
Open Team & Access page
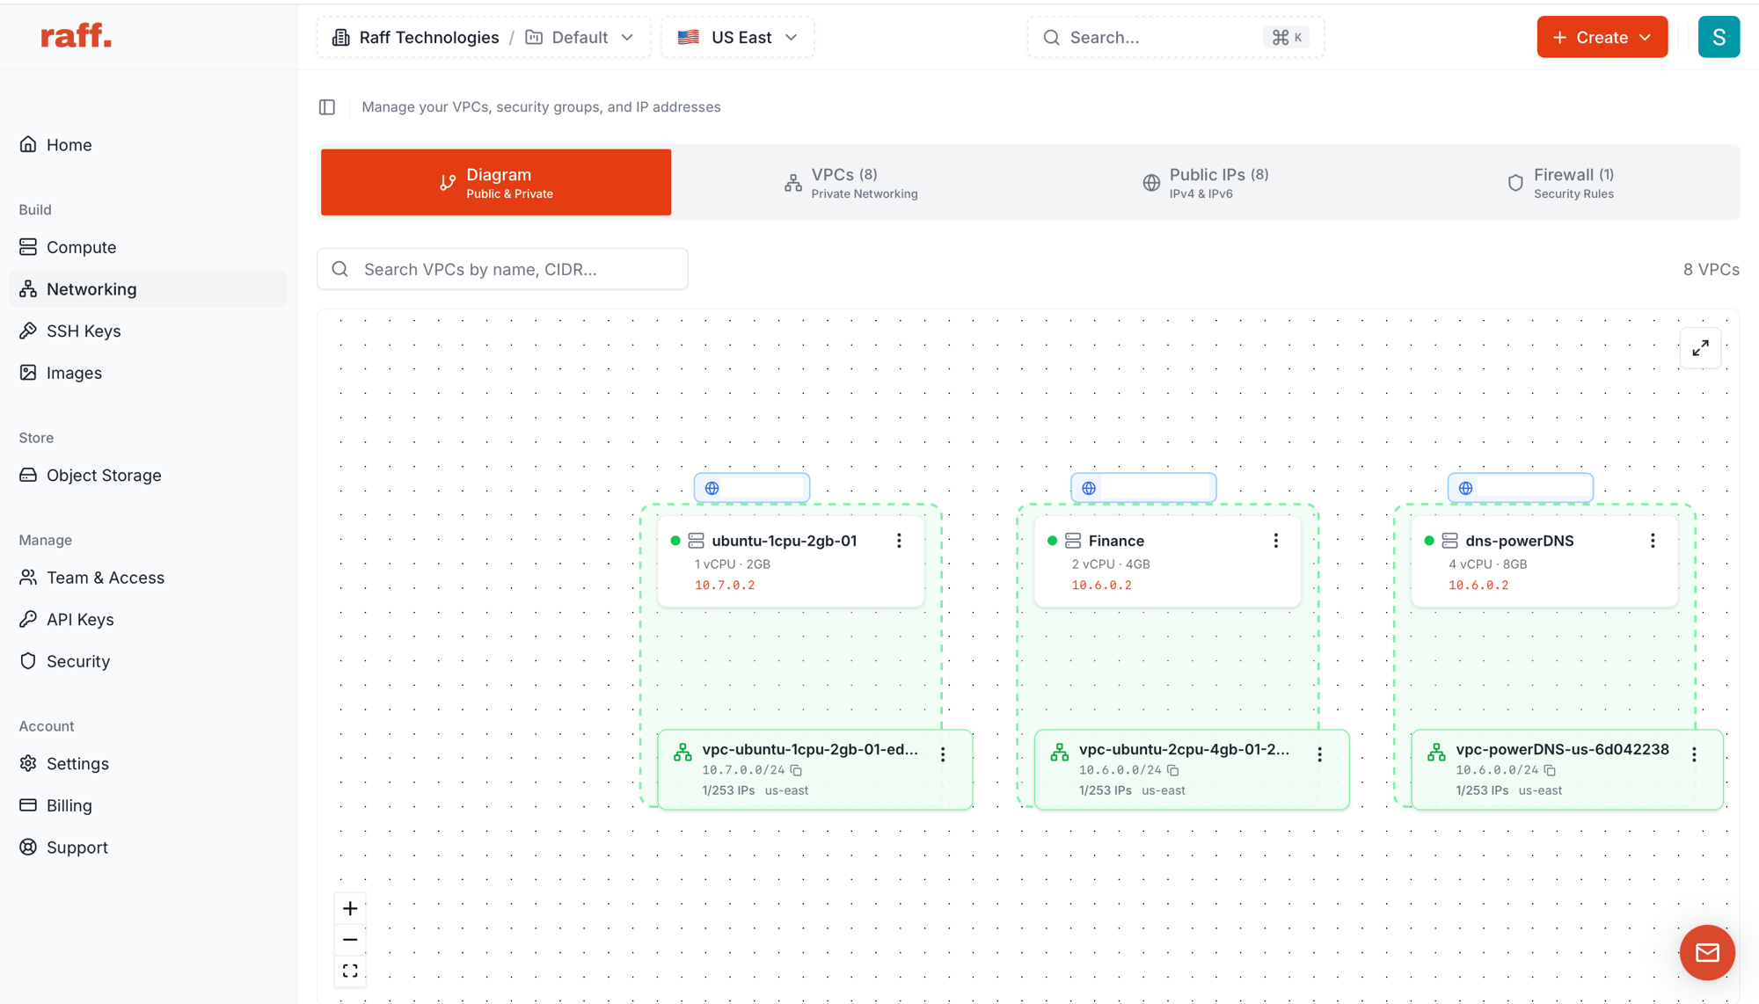tap(148, 578)
